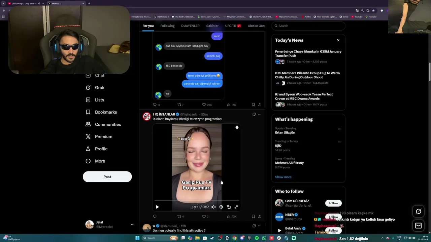Click the X search box
Image resolution: width=431 pixels, height=242 pixels.
coord(308,26)
